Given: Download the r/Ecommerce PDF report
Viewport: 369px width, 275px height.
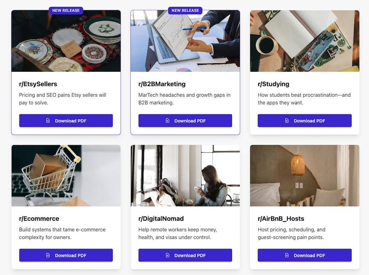Looking at the screenshot, I should point(66,255).
